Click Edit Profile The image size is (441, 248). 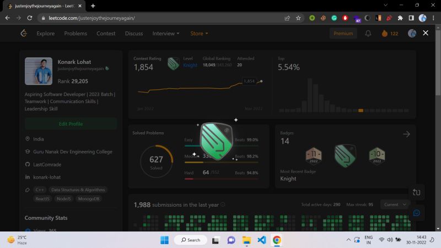pos(71,123)
